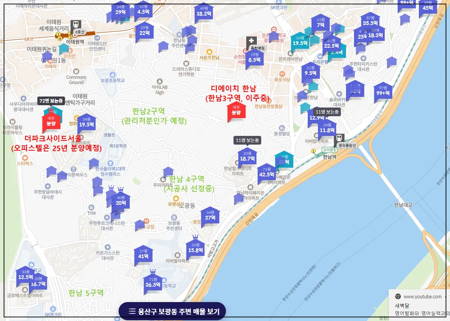Select the 34평 19.5억 marker near 이태원
Screen dimensions: 450x321
point(87,121)
